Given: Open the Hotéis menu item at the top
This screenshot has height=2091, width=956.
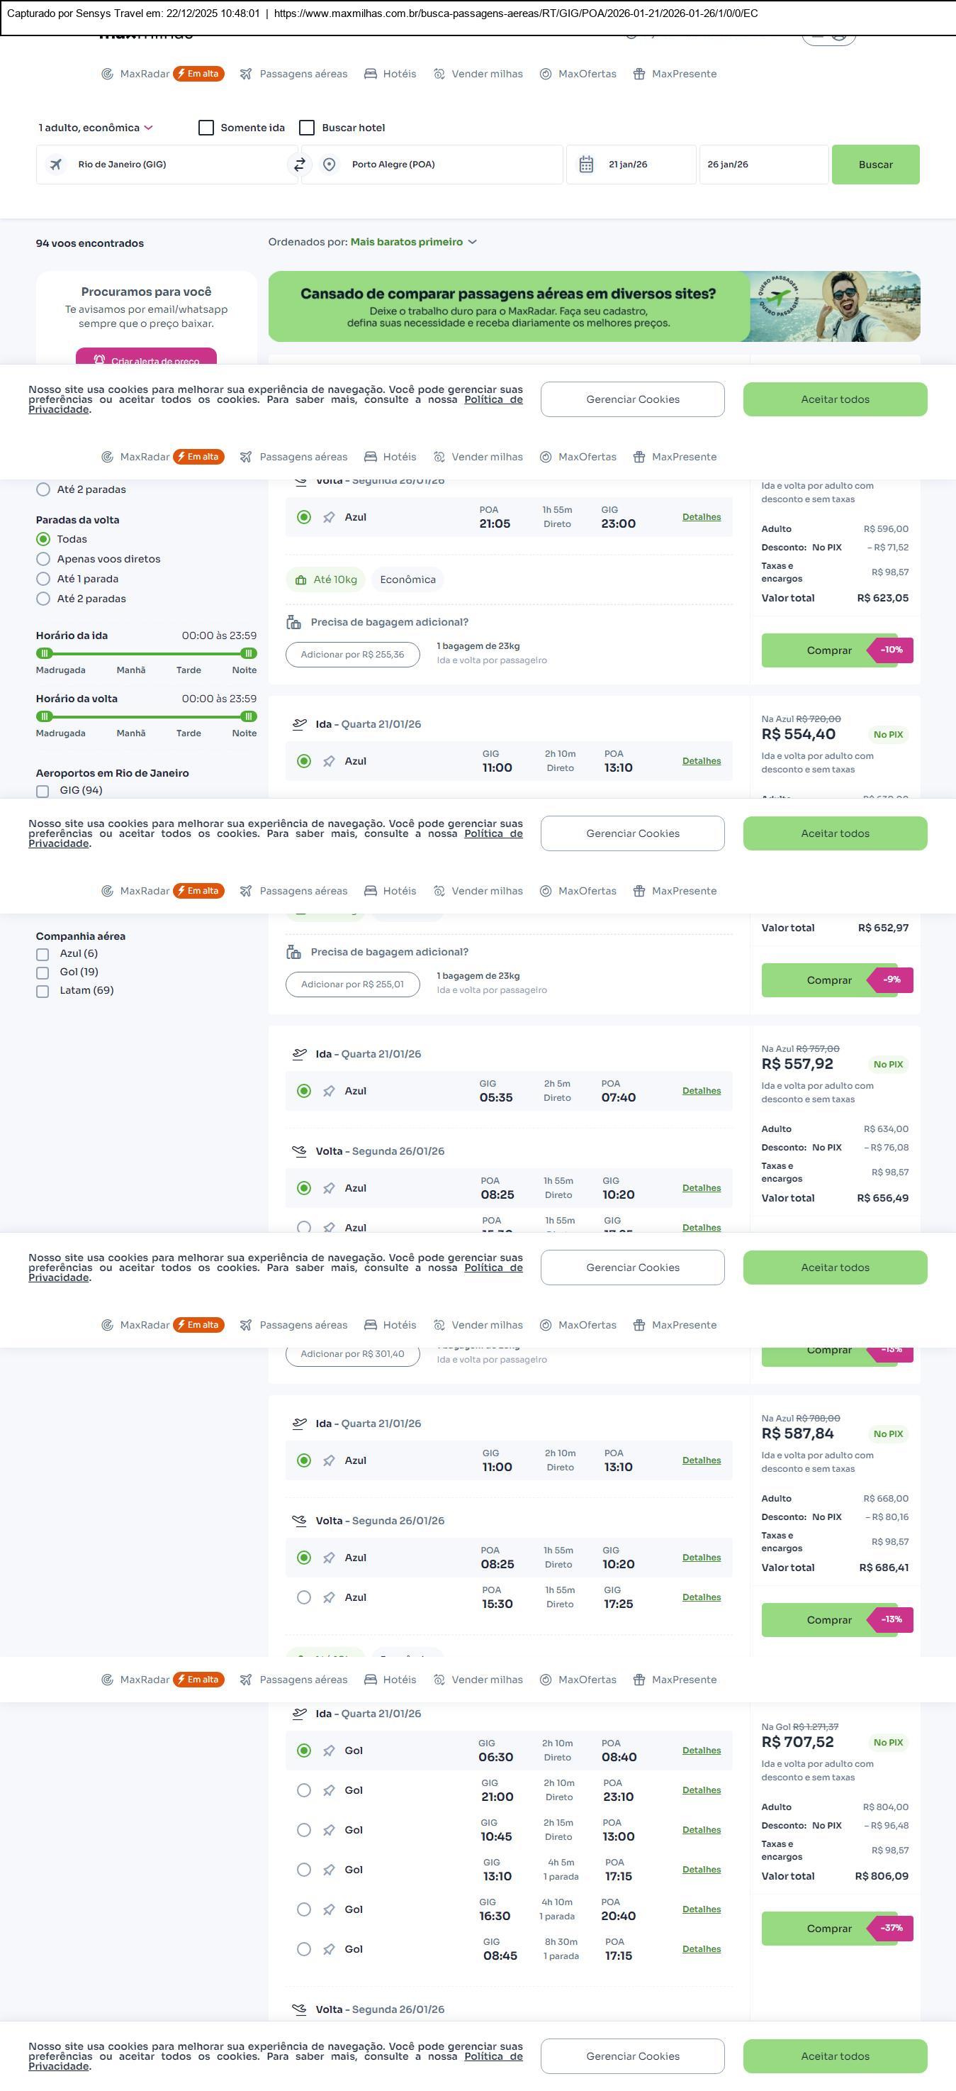Looking at the screenshot, I should coord(390,74).
